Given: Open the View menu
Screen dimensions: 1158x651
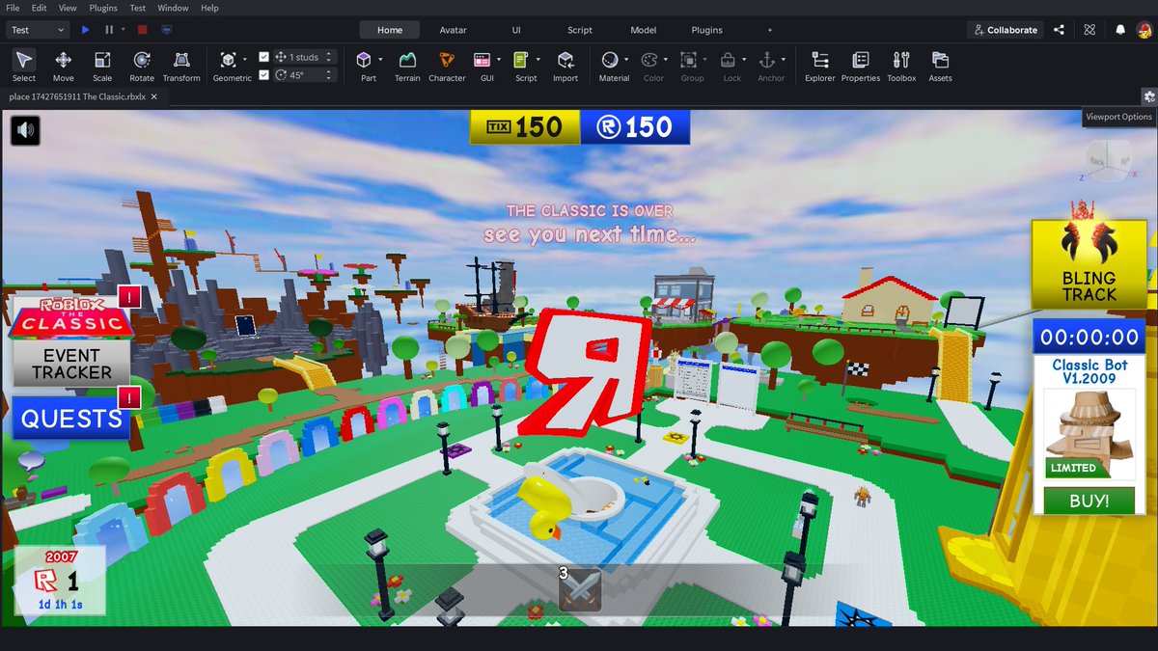Looking at the screenshot, I should (68, 8).
